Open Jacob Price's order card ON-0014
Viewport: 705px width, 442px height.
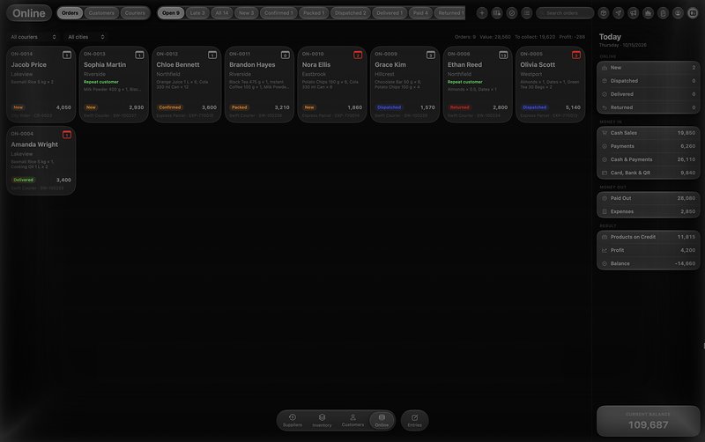click(x=41, y=84)
